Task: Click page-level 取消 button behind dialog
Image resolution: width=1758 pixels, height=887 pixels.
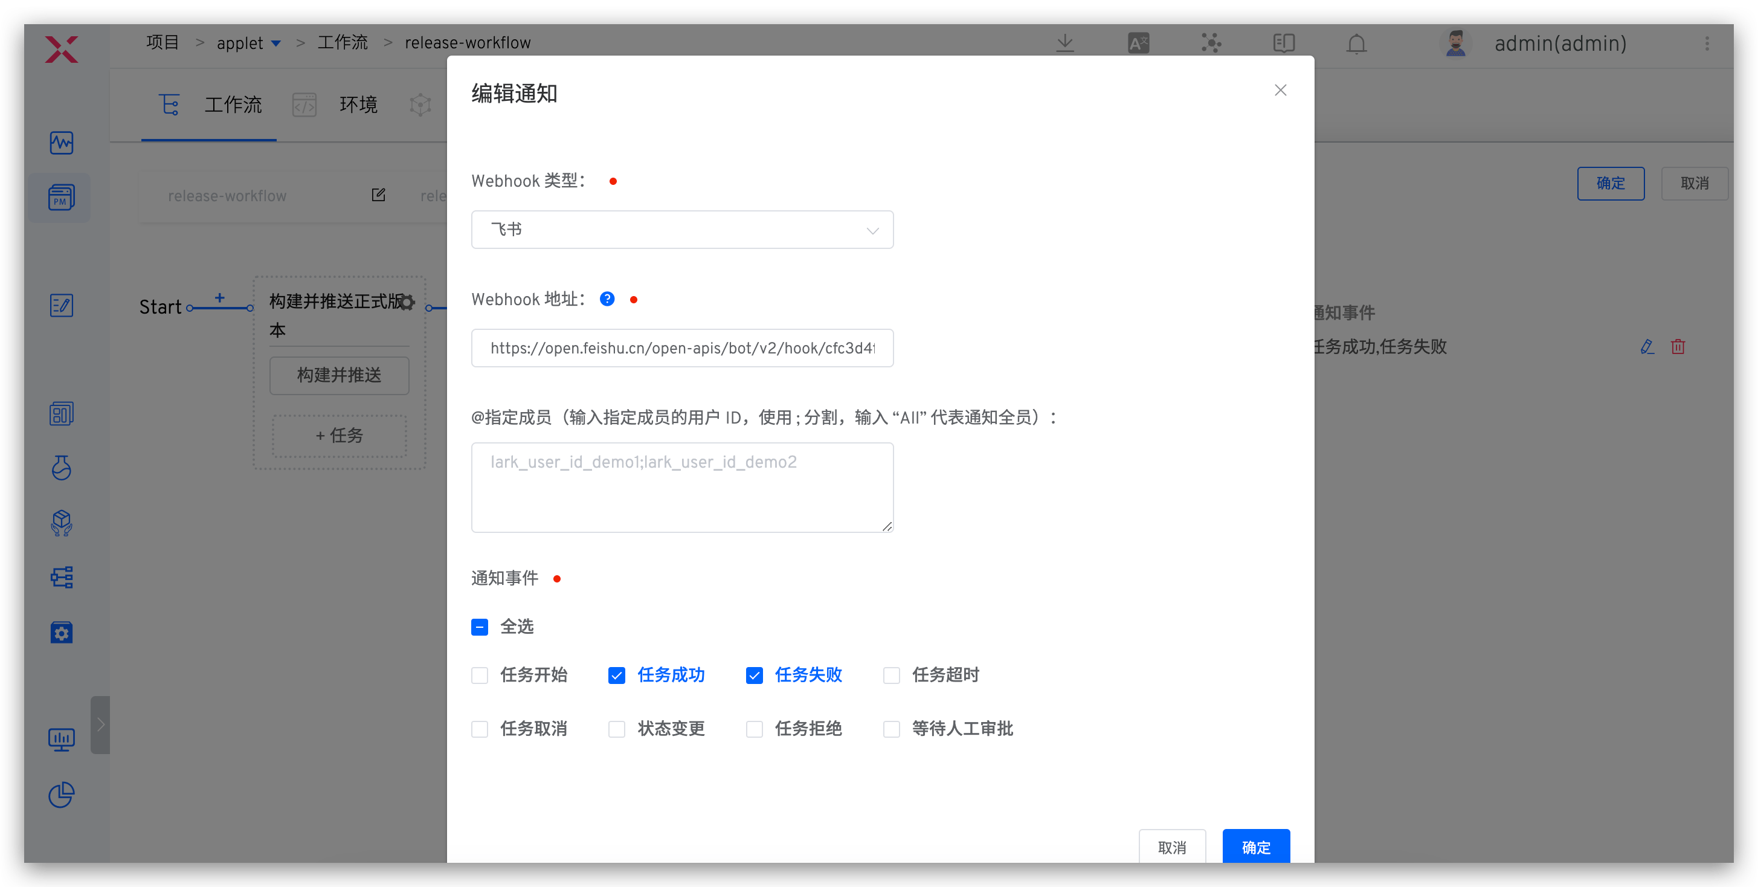Action: click(x=1695, y=183)
